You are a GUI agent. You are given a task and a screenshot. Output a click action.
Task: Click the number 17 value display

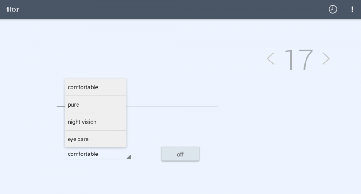pyautogui.click(x=298, y=59)
